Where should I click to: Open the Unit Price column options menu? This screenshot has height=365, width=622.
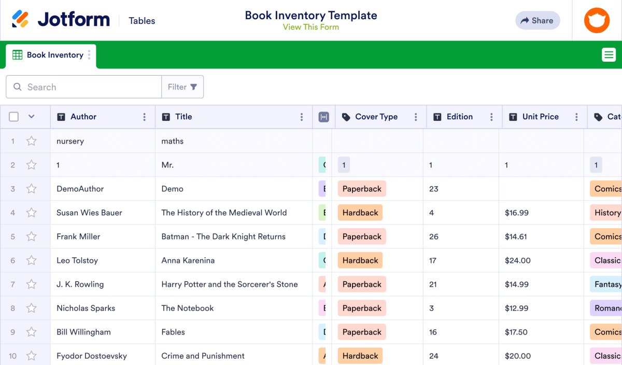tap(576, 117)
